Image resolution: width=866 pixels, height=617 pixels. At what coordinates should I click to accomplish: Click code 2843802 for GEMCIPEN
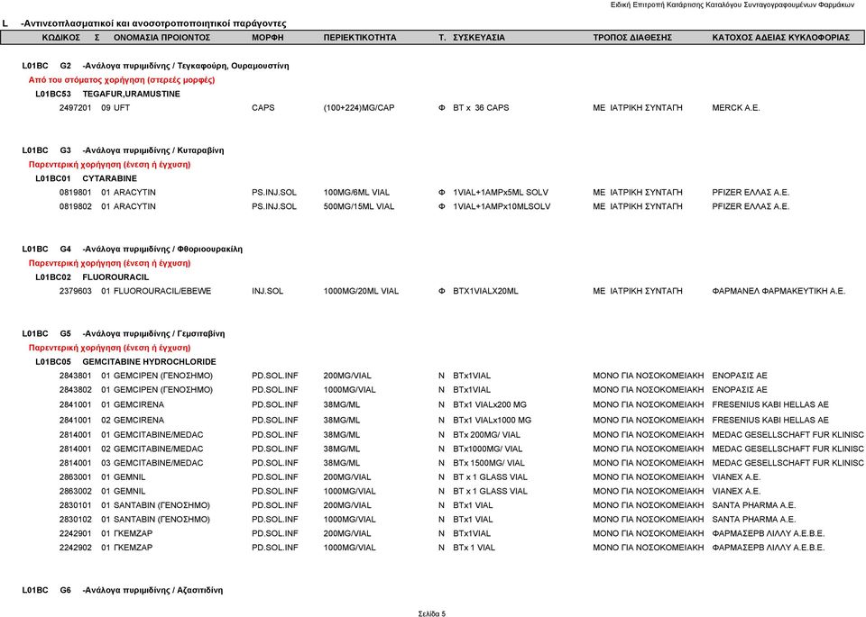point(75,390)
